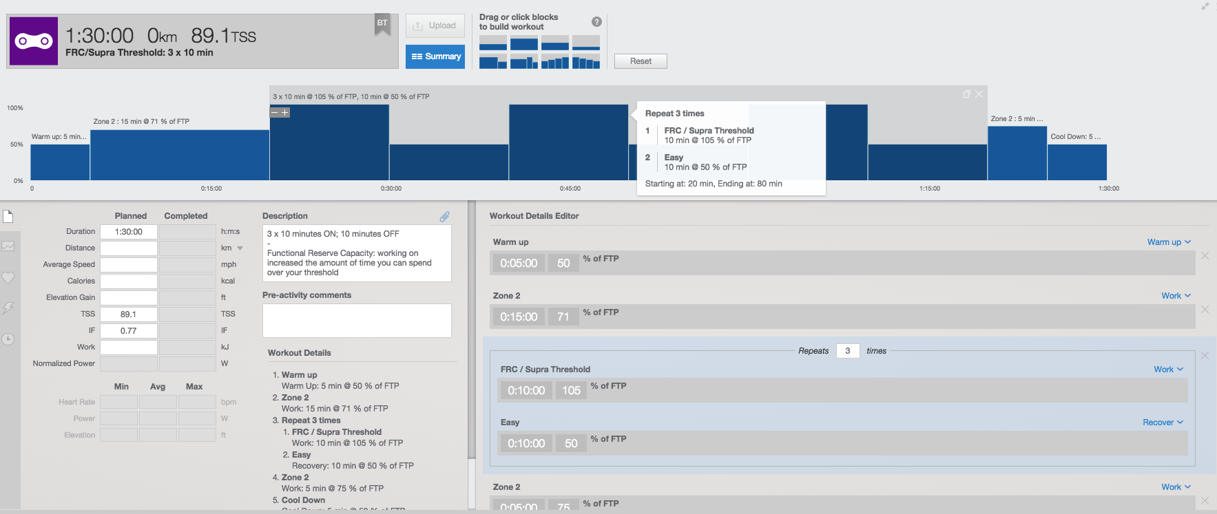The height and width of the screenshot is (514, 1217).
Task: Delete the Warm up step
Action: [x=1205, y=256]
